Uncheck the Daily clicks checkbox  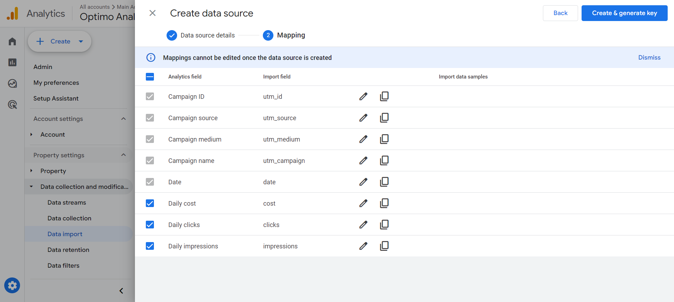pos(150,225)
